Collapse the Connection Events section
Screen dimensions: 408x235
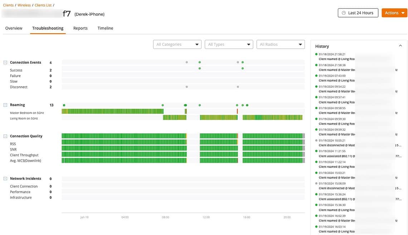(x=5, y=63)
